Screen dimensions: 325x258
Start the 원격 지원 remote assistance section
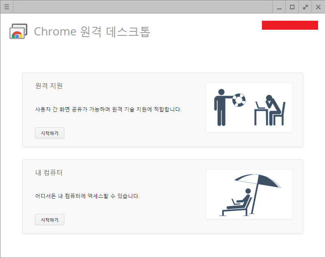point(50,133)
